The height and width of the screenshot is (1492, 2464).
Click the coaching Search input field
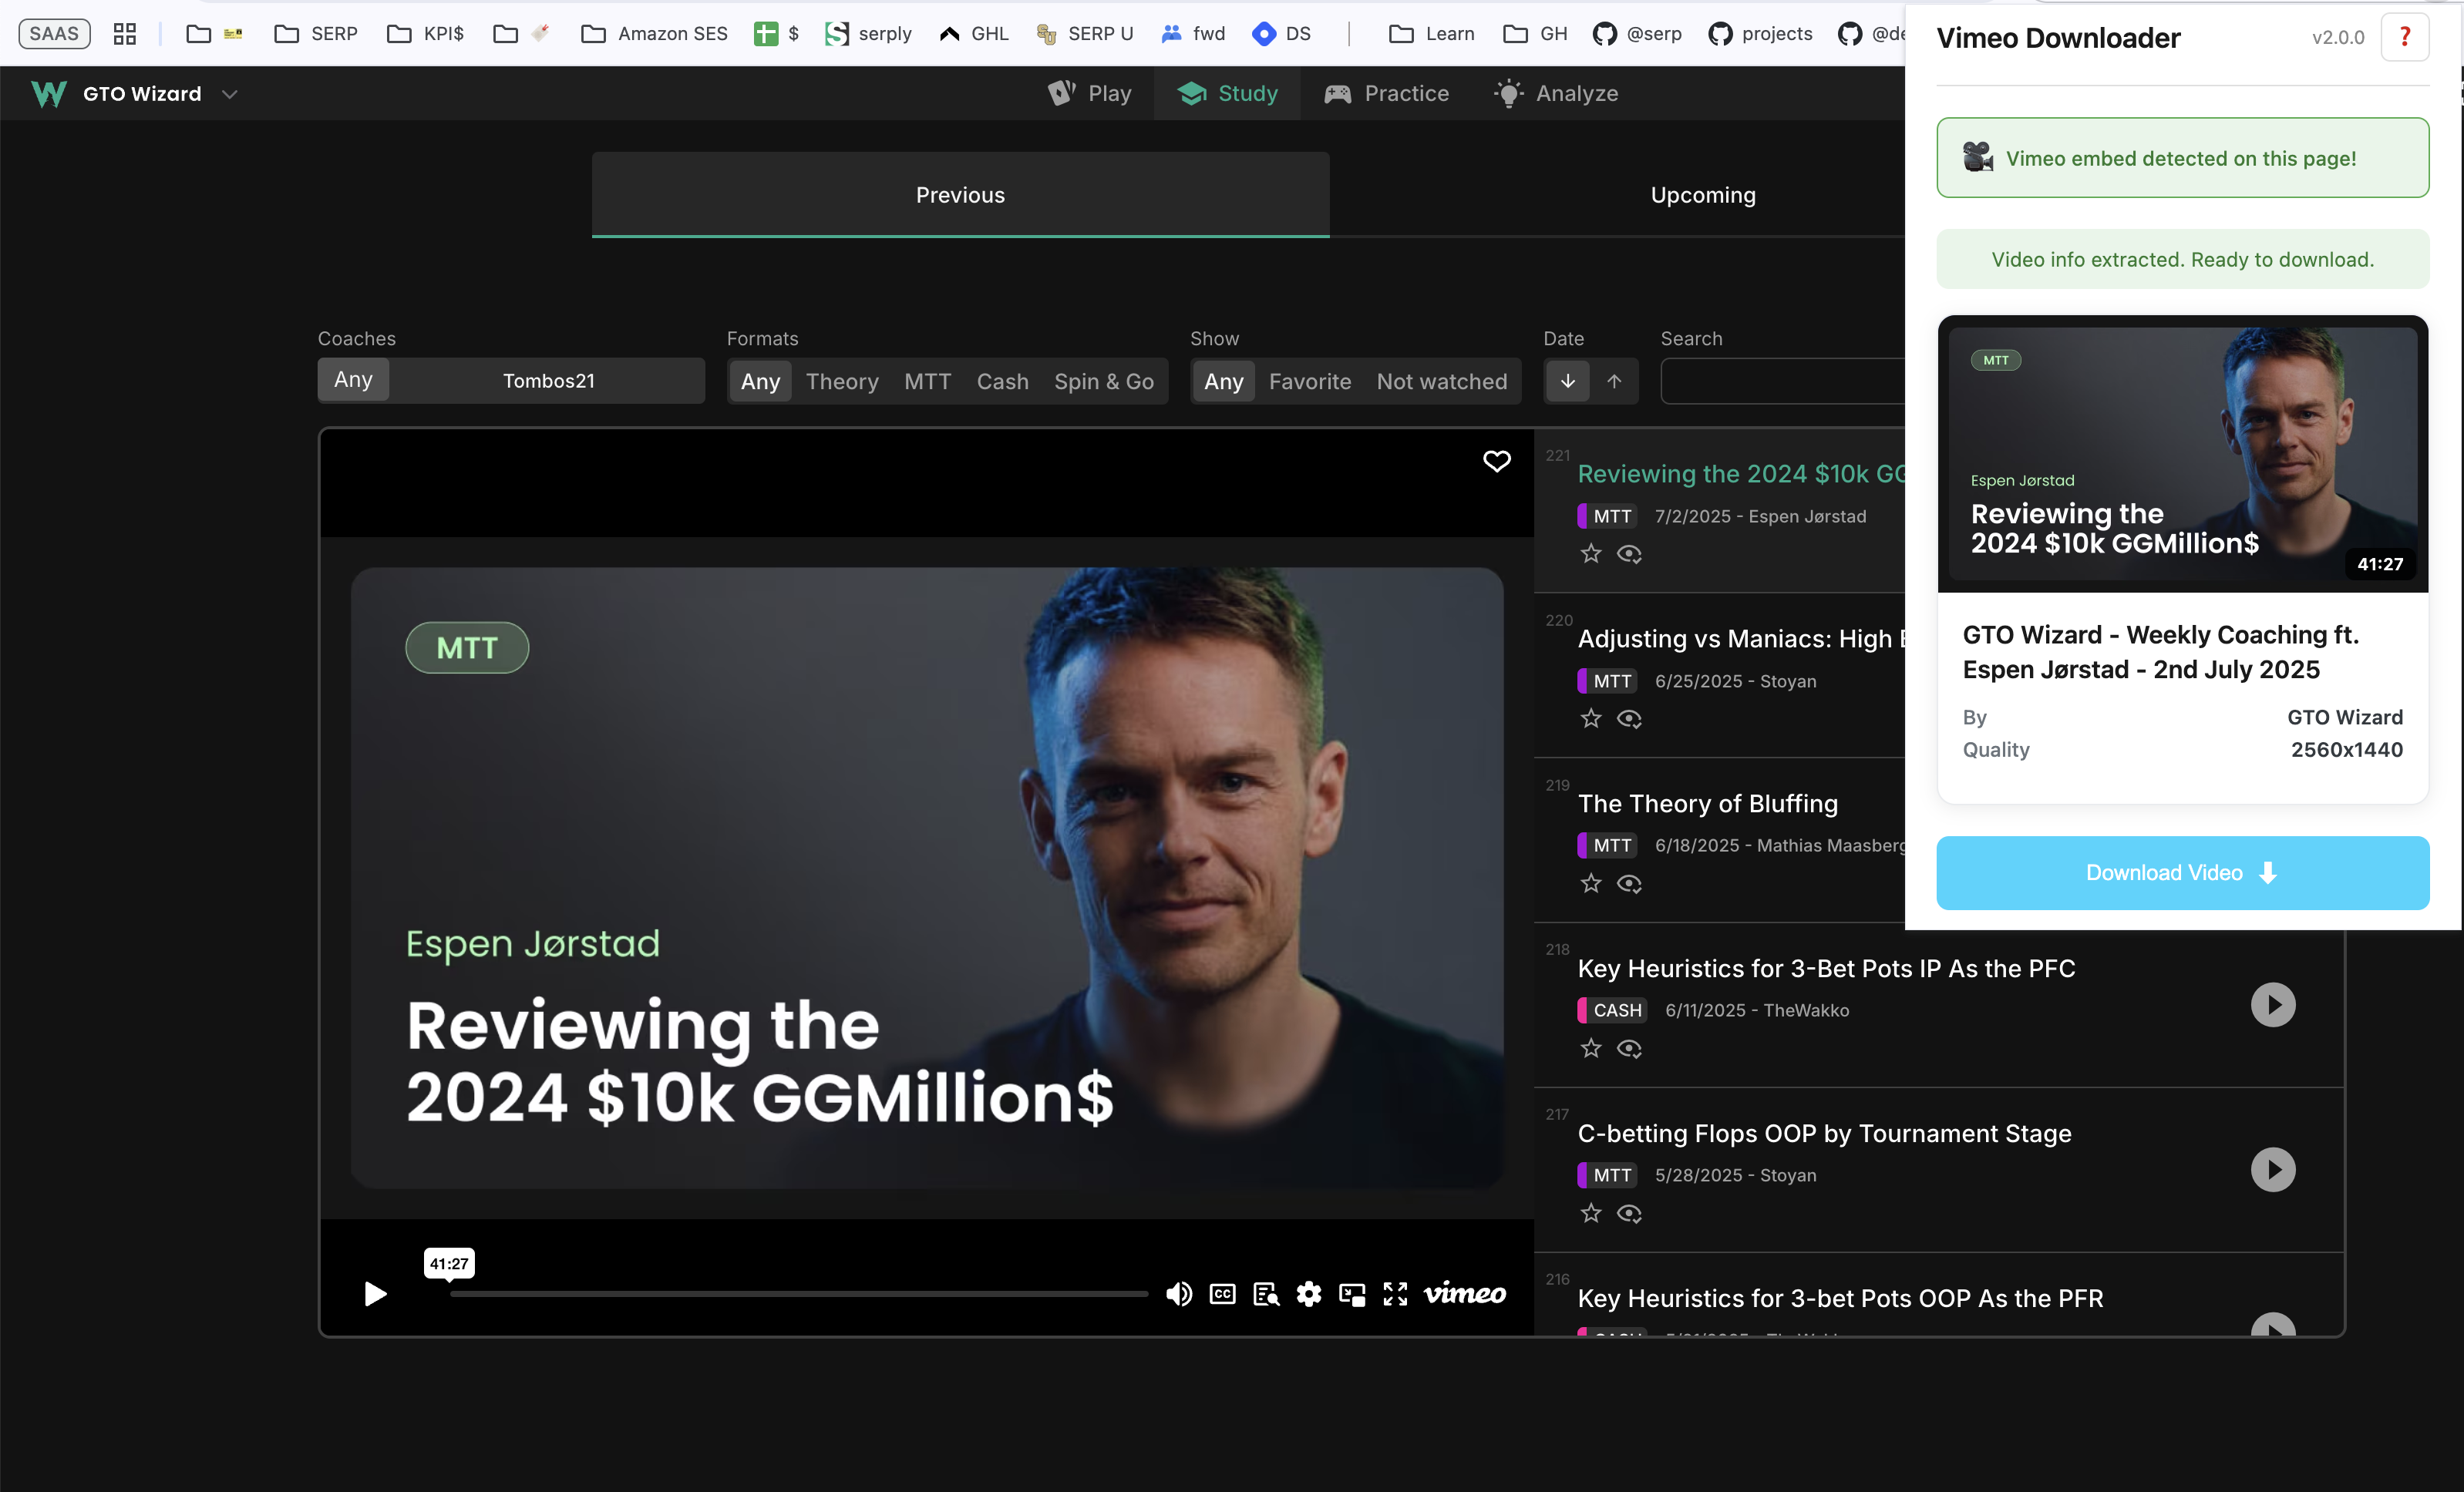click(x=1782, y=381)
